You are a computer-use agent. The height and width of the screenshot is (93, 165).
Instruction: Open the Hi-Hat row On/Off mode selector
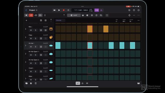45,43
